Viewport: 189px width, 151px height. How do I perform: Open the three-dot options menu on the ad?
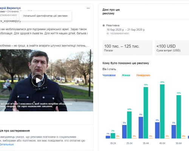tap(88, 8)
